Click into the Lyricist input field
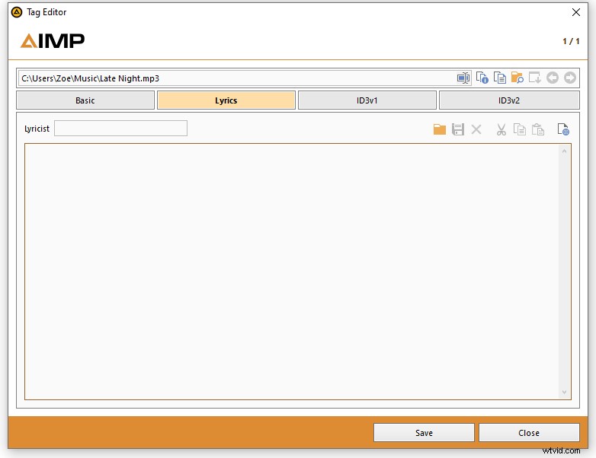 (x=121, y=129)
